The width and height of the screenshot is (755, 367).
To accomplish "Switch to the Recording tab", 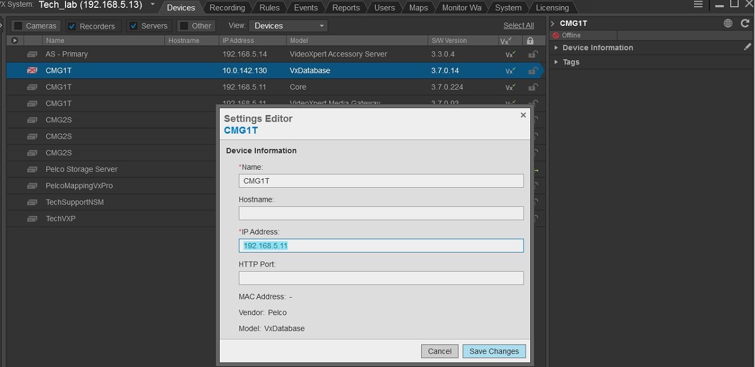I will [227, 8].
